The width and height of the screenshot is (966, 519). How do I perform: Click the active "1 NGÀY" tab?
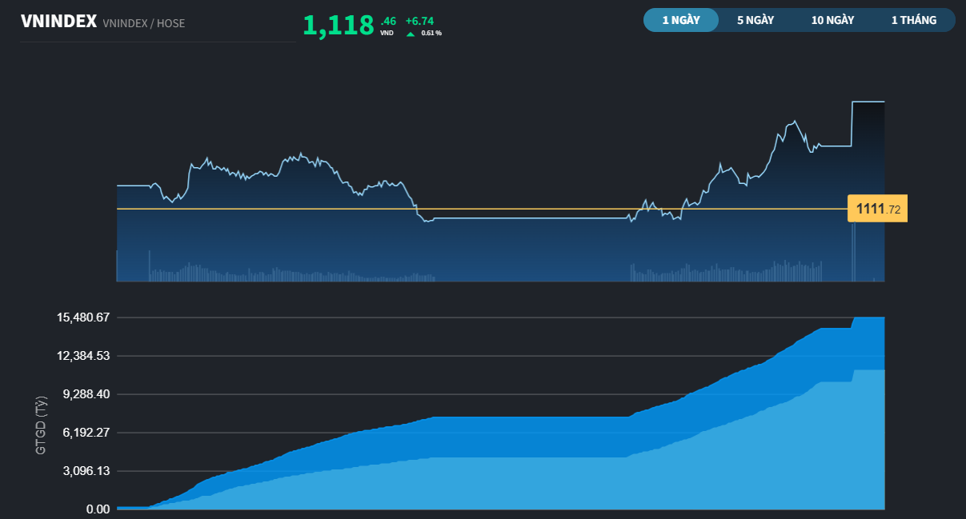681,20
